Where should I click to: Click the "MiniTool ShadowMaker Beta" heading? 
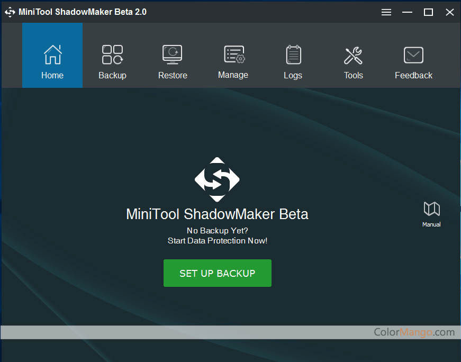click(x=217, y=214)
